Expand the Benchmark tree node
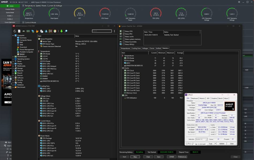Screen dimensions: 254x160 pos(13,87)
